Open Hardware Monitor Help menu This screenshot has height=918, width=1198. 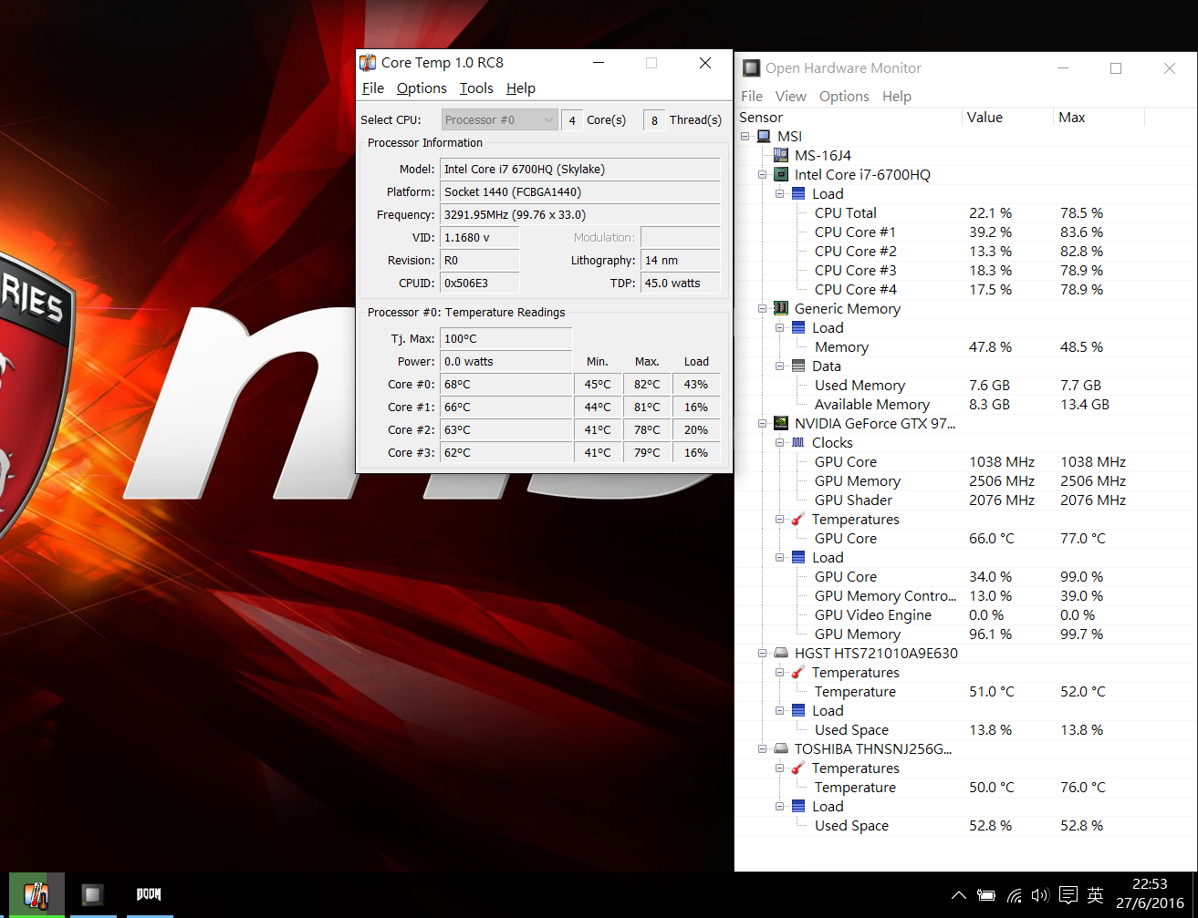tap(897, 97)
